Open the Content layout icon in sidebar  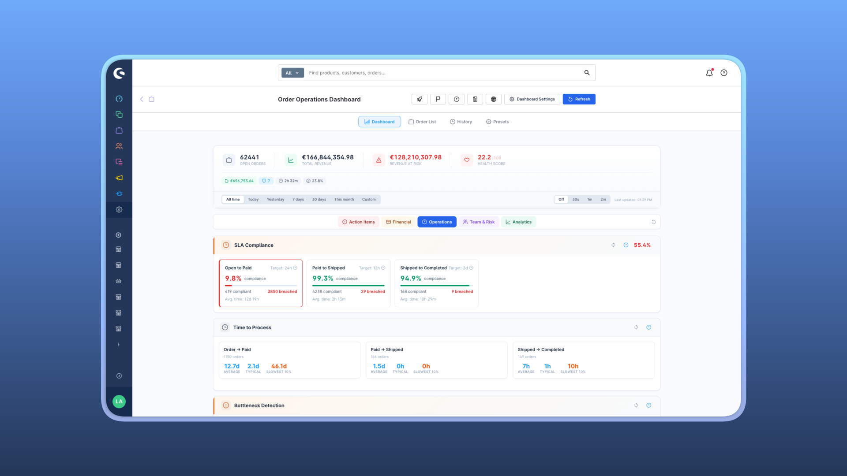119,162
